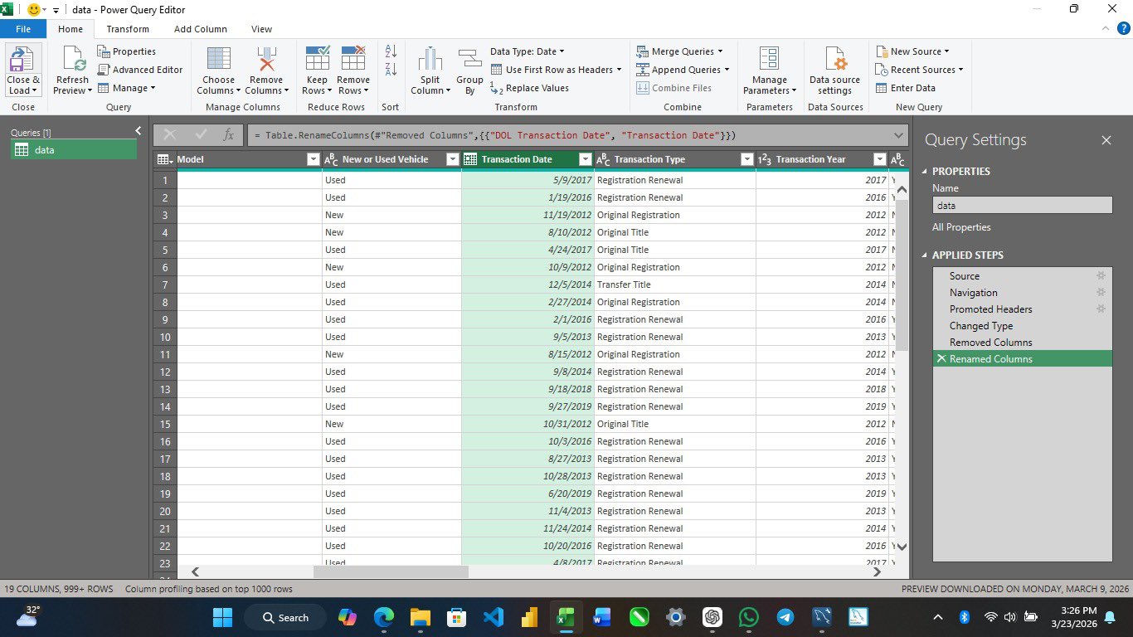Switch to the Transform ribbon tab
The image size is (1133, 637).
128,29
